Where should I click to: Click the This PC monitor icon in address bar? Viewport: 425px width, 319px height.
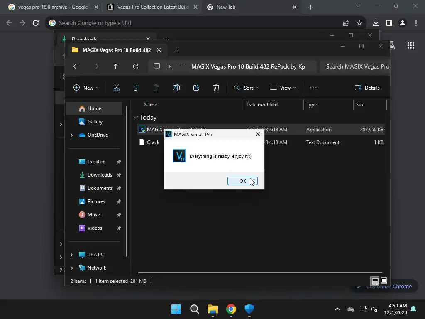point(156,66)
